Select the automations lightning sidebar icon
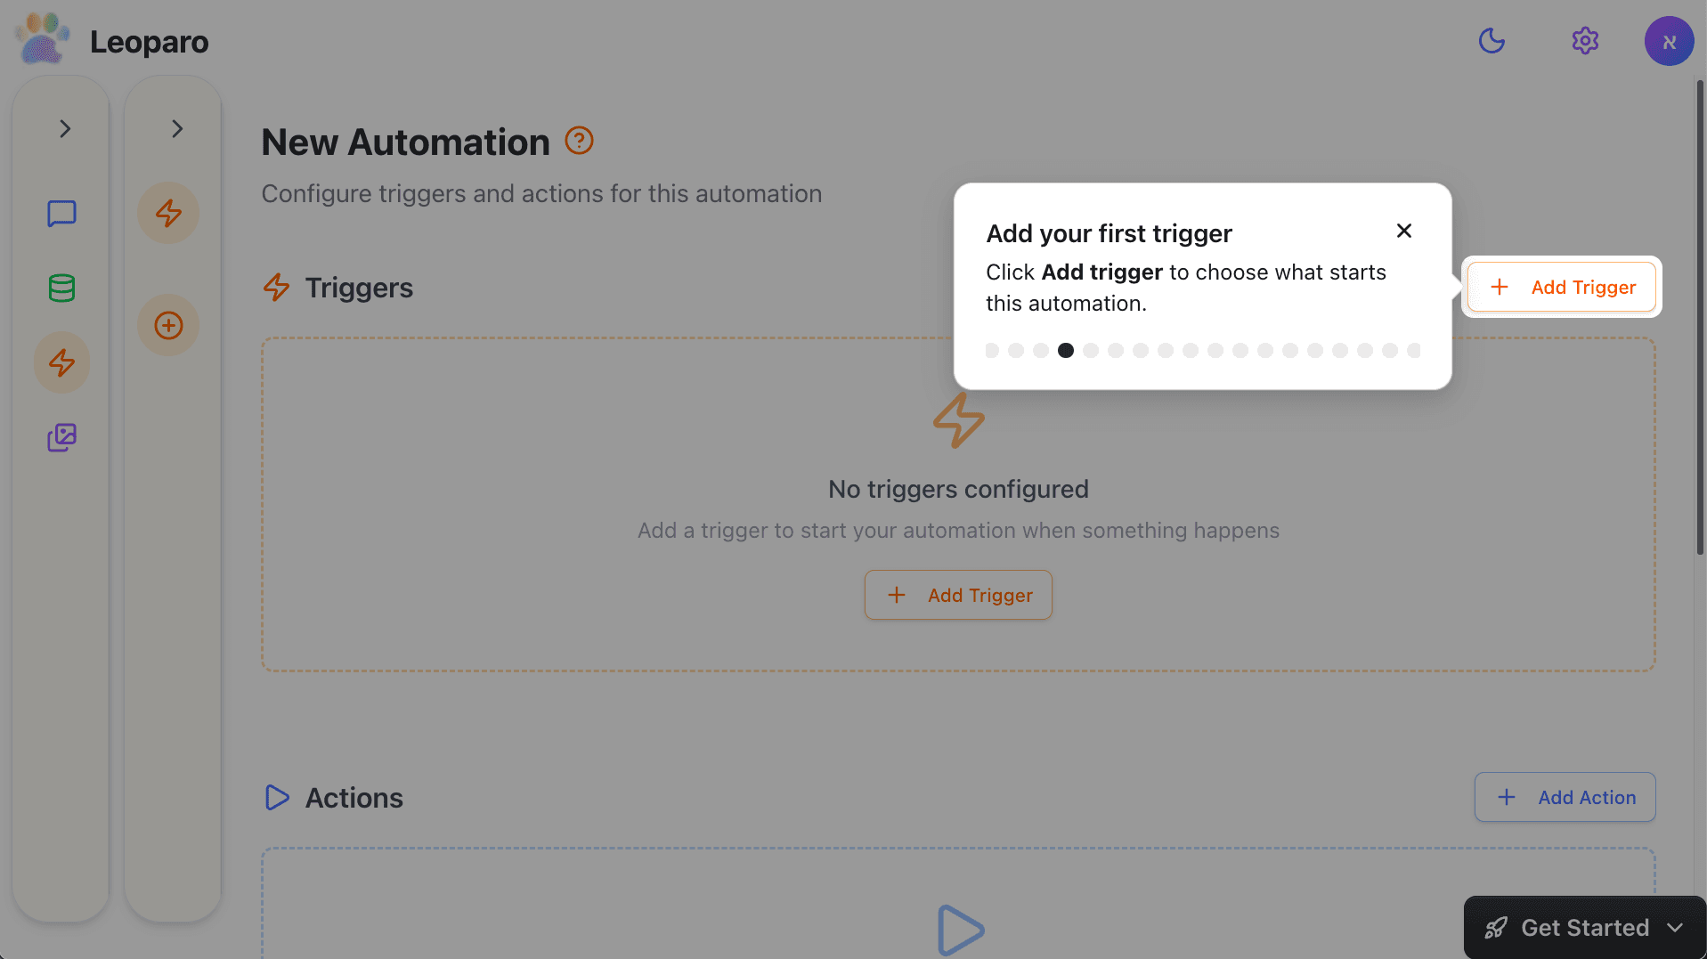The height and width of the screenshot is (959, 1707). (61, 362)
